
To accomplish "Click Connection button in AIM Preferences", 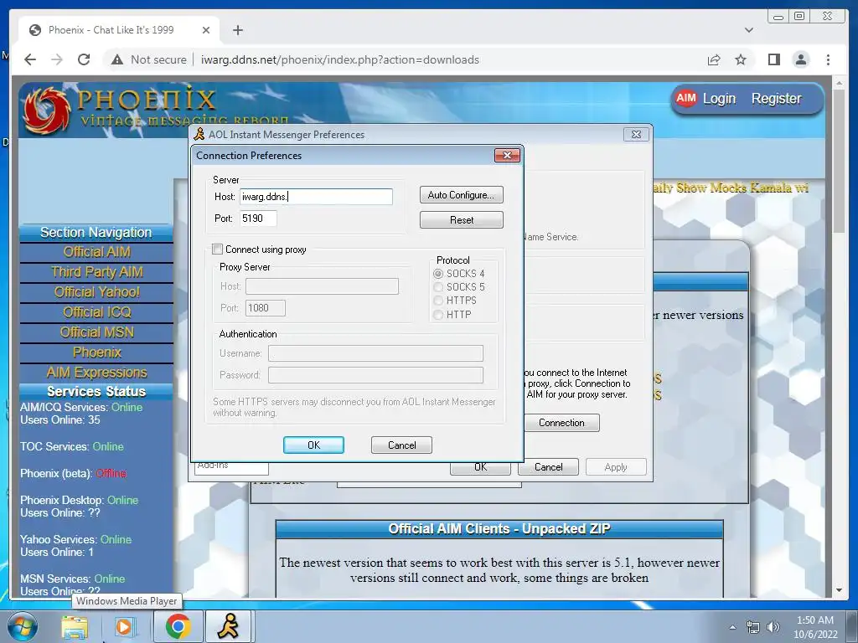I will pyautogui.click(x=561, y=423).
